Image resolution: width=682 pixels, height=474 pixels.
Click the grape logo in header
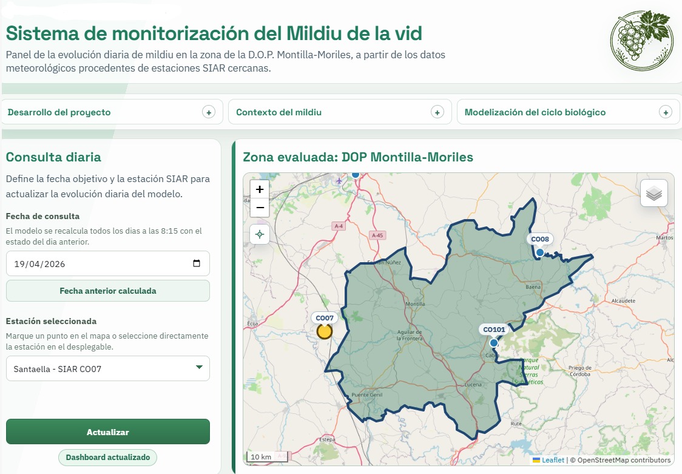pyautogui.click(x=640, y=41)
